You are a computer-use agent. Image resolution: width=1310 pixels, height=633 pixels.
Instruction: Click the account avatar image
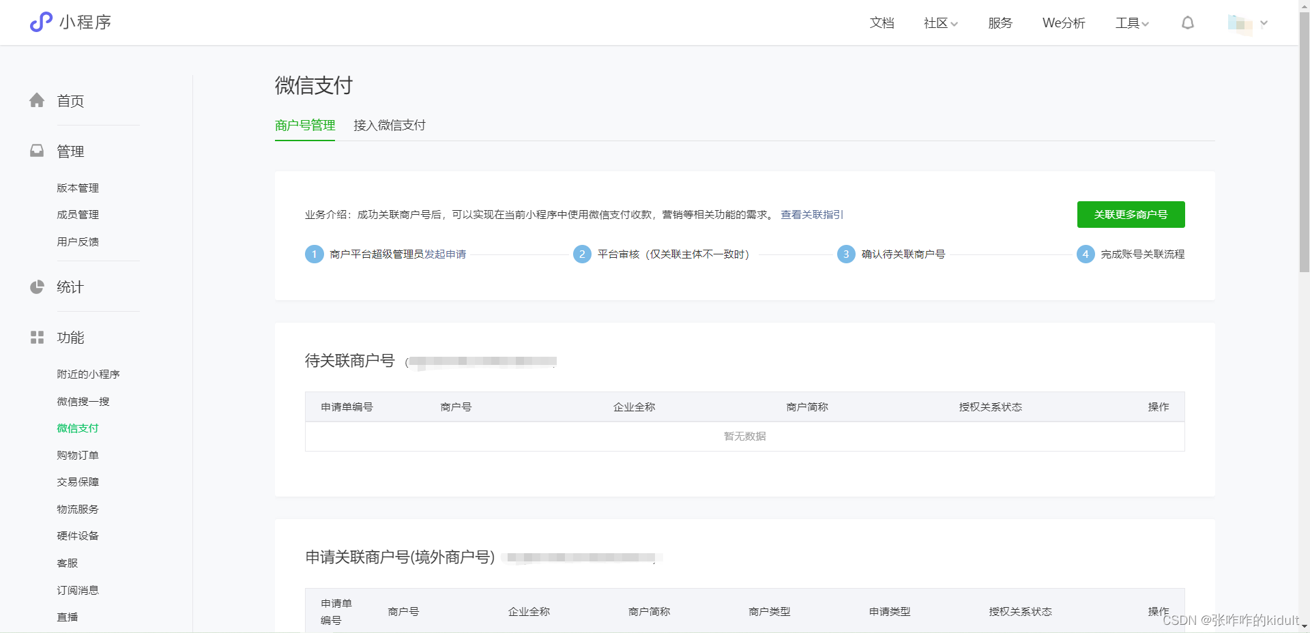(1240, 23)
